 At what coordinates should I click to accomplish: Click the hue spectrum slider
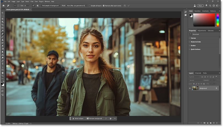pos(217,20)
